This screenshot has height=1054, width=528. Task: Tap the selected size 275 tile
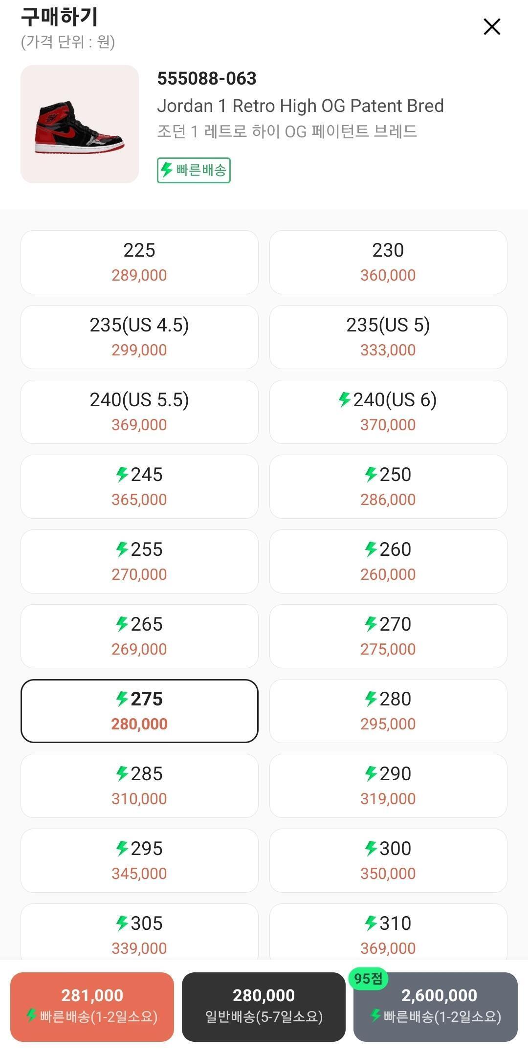tap(139, 711)
